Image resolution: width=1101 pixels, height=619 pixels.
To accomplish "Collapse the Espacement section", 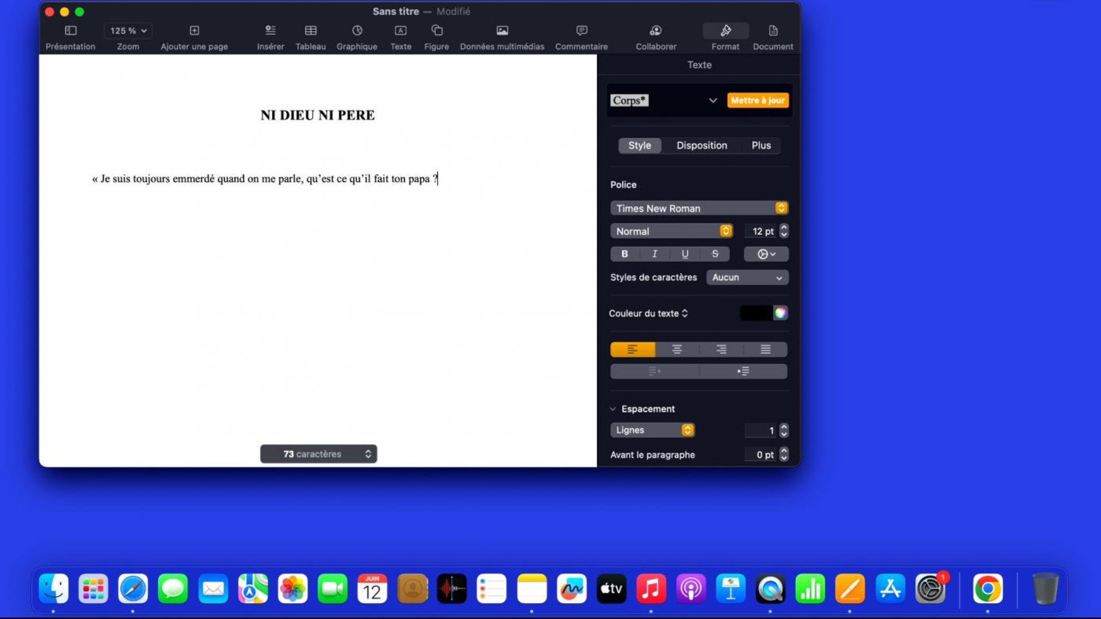I will pos(613,409).
